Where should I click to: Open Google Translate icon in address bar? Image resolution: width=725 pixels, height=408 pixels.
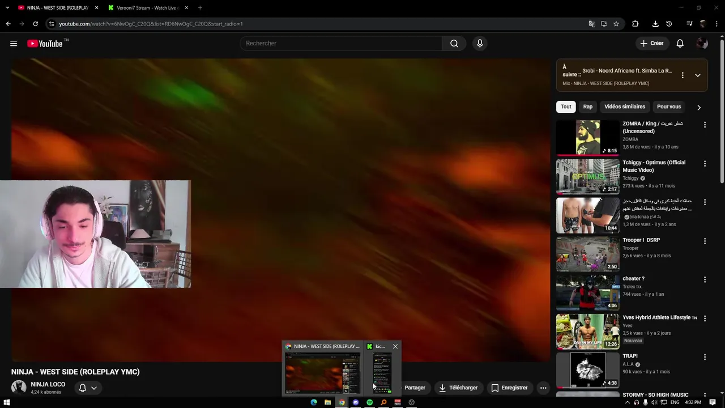pos(592,24)
